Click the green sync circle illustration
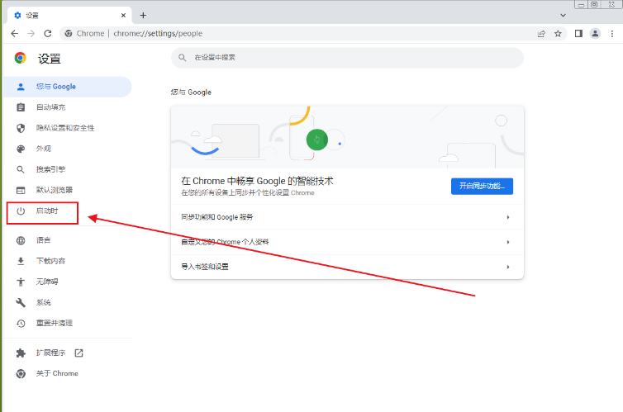The height and width of the screenshot is (412, 623). pyautogui.click(x=317, y=140)
